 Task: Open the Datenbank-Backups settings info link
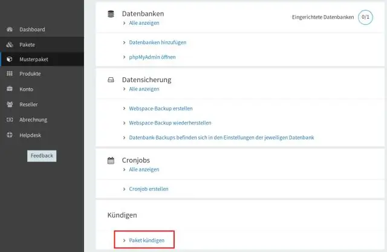point(221,138)
